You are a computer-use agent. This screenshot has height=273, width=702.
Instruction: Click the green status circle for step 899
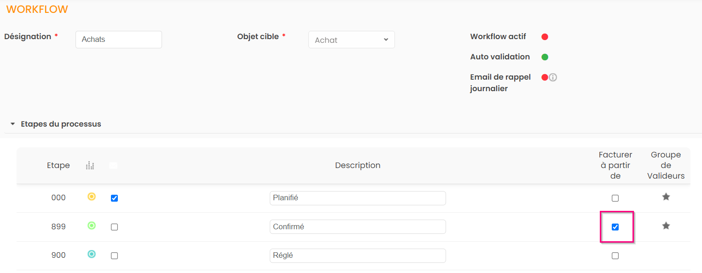(x=92, y=226)
